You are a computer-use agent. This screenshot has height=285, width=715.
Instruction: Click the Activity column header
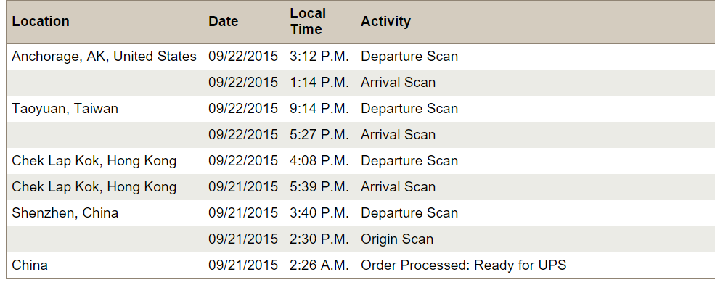(385, 22)
